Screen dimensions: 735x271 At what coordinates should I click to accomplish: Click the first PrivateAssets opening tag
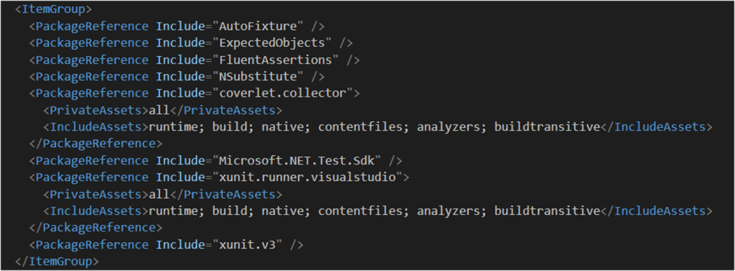[96, 110]
